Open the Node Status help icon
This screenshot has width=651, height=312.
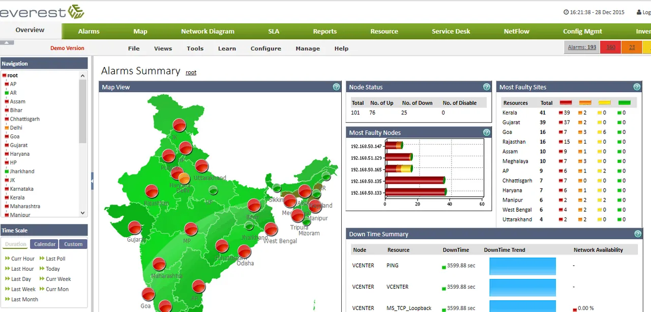pyautogui.click(x=487, y=87)
